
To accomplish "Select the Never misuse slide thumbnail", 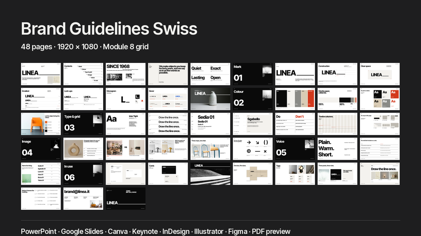I will tap(168, 99).
